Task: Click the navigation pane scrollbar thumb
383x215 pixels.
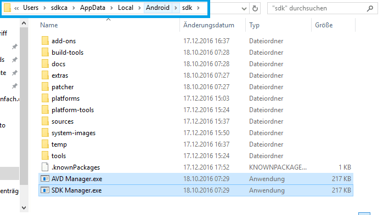Action: 24,106
